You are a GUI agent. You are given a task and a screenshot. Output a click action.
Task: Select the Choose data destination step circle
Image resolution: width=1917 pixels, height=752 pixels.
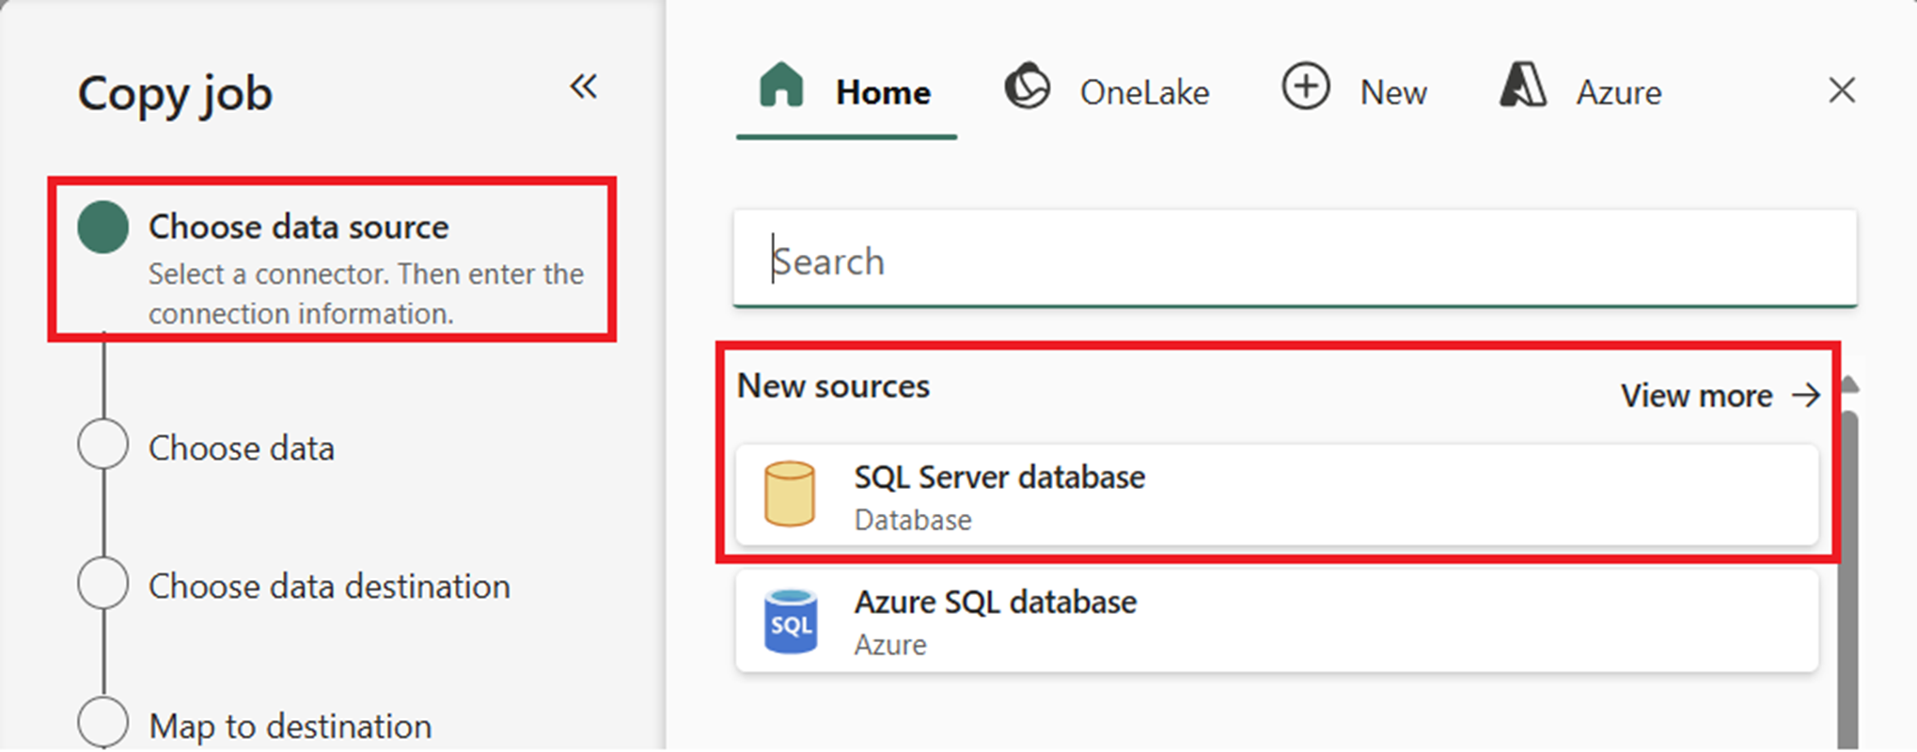[x=103, y=583]
